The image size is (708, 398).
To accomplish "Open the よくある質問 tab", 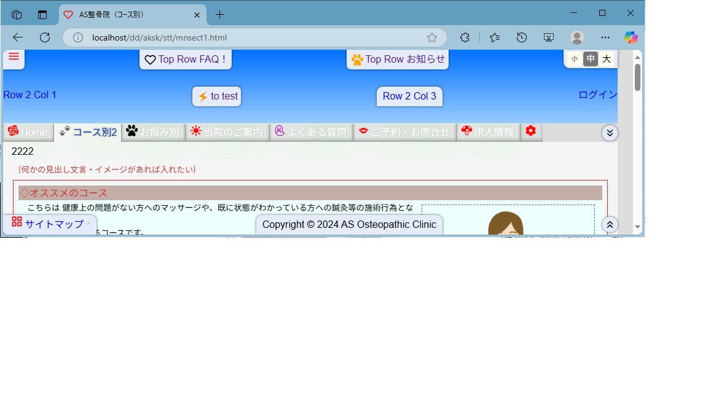I will (311, 132).
